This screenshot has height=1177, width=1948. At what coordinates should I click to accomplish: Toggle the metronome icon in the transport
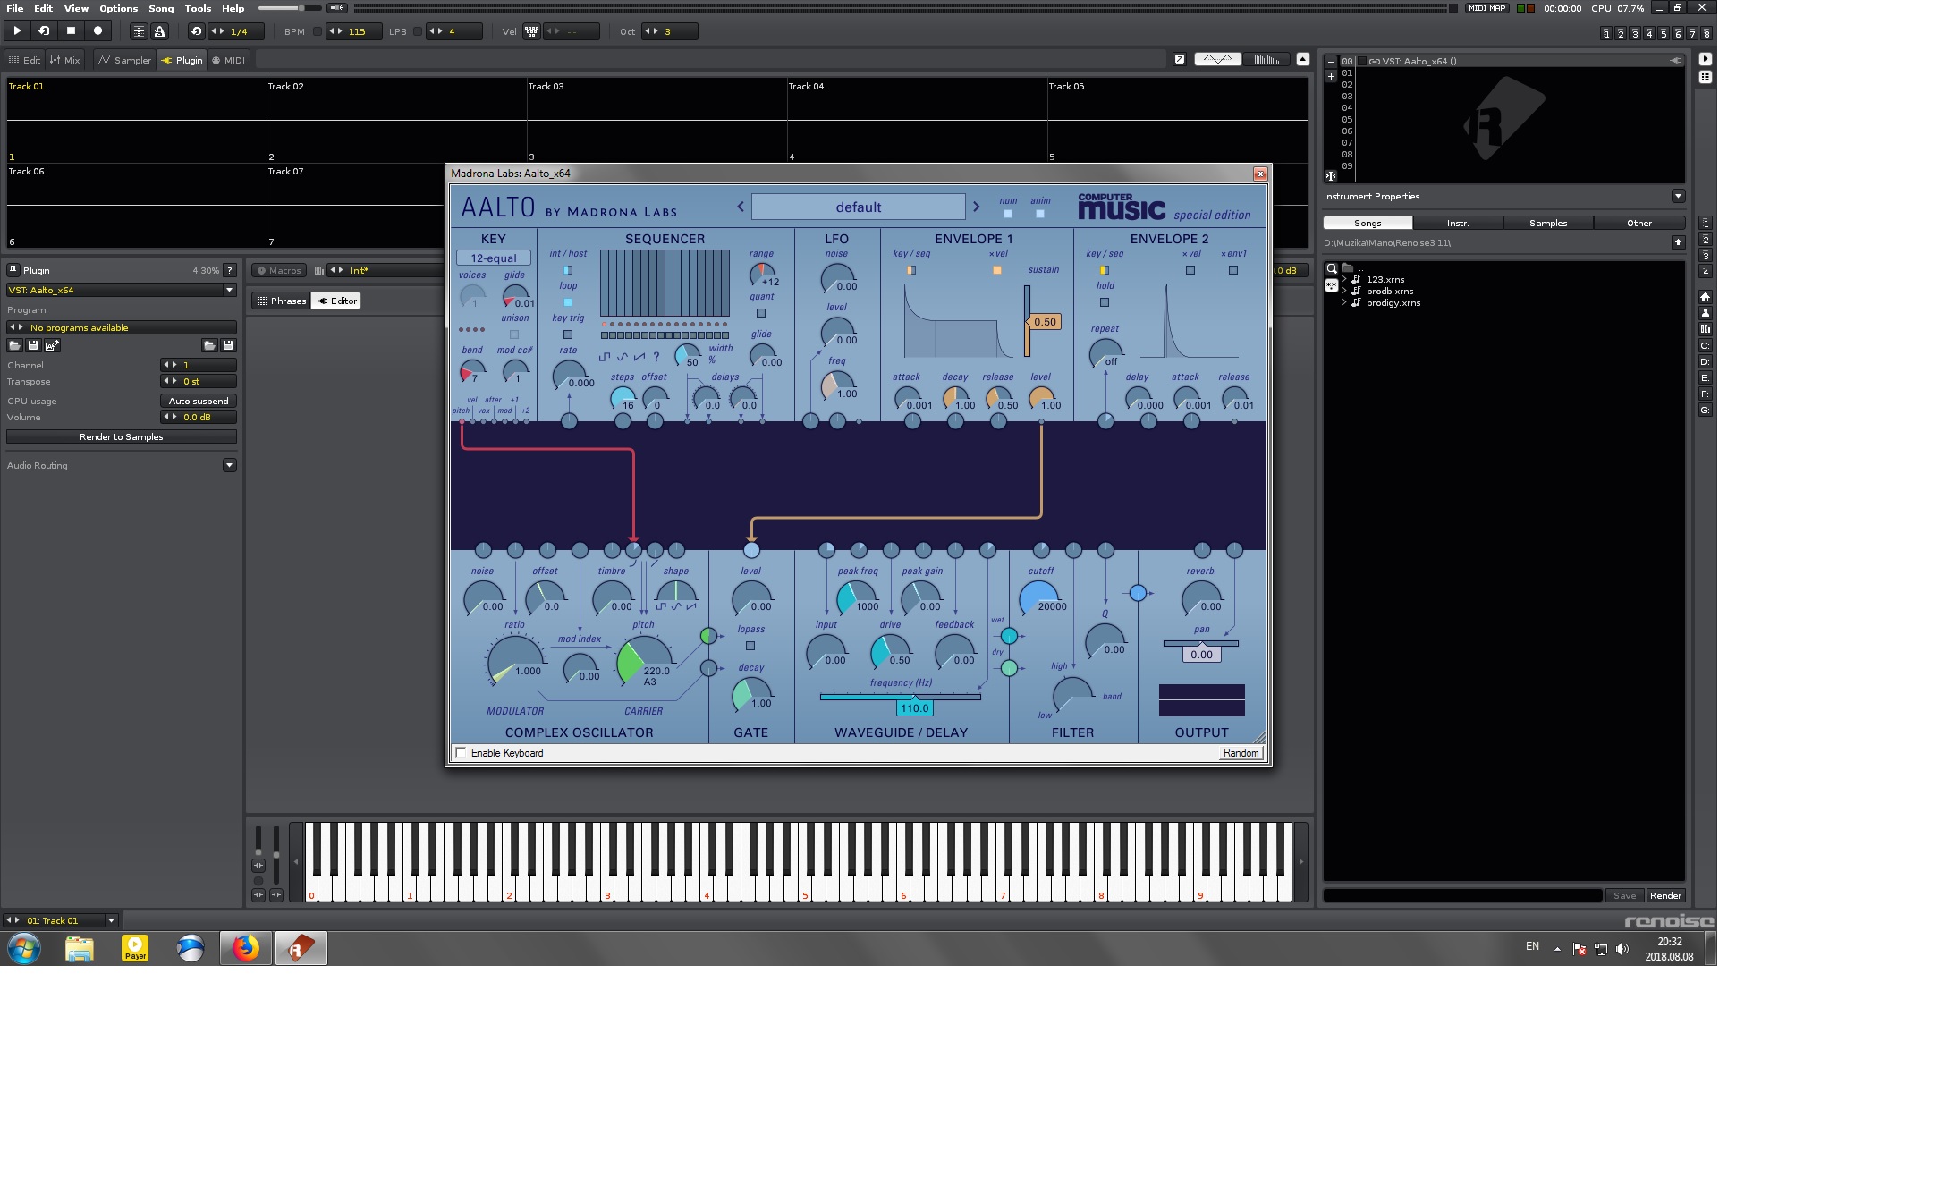pyautogui.click(x=160, y=31)
